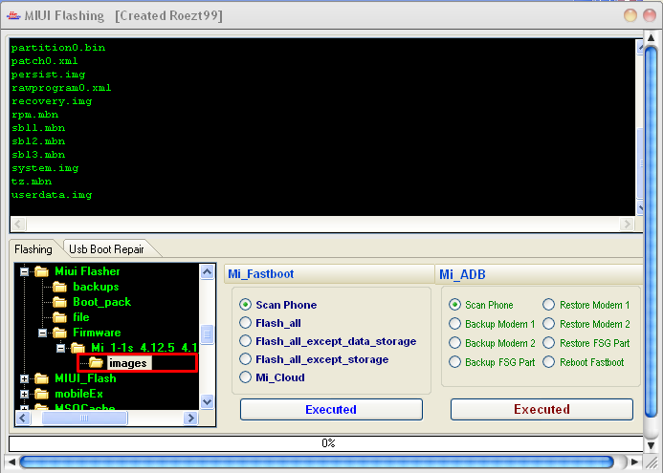Click the log console scroll right arrow

[x=627, y=224]
